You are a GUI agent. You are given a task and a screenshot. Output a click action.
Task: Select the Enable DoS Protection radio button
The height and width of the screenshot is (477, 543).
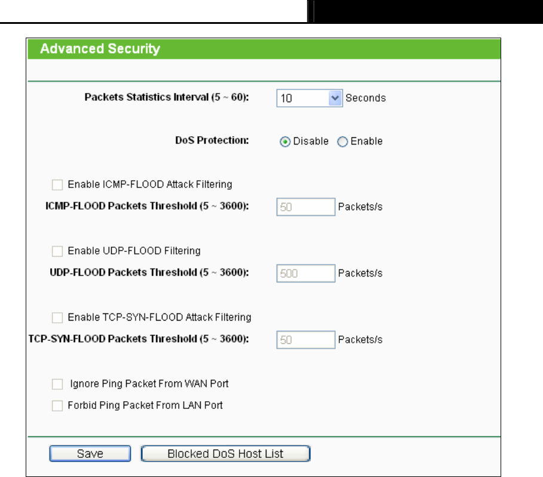(x=342, y=141)
